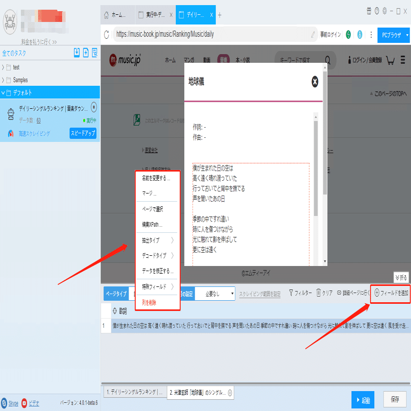Screen dimensions: 411x411
Task: Select ページで選択 in context menu
Action: point(153,209)
